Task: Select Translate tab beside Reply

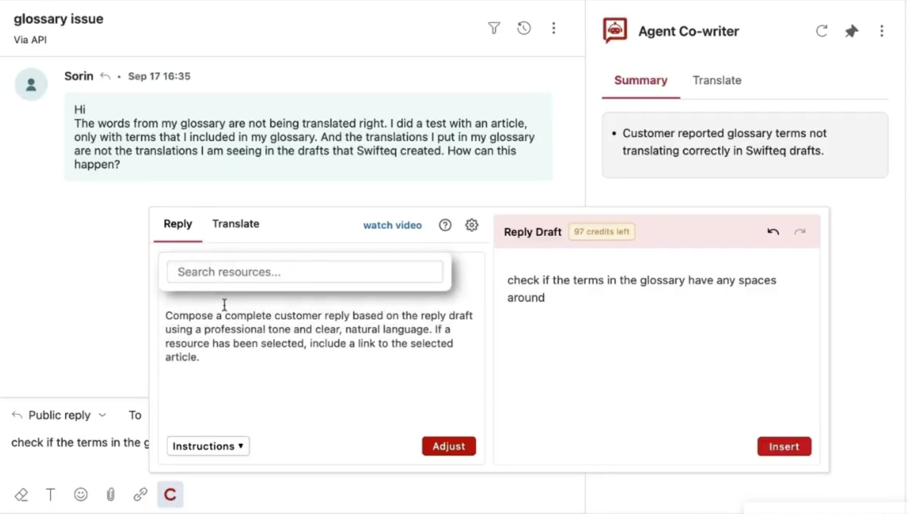Action: 236,224
